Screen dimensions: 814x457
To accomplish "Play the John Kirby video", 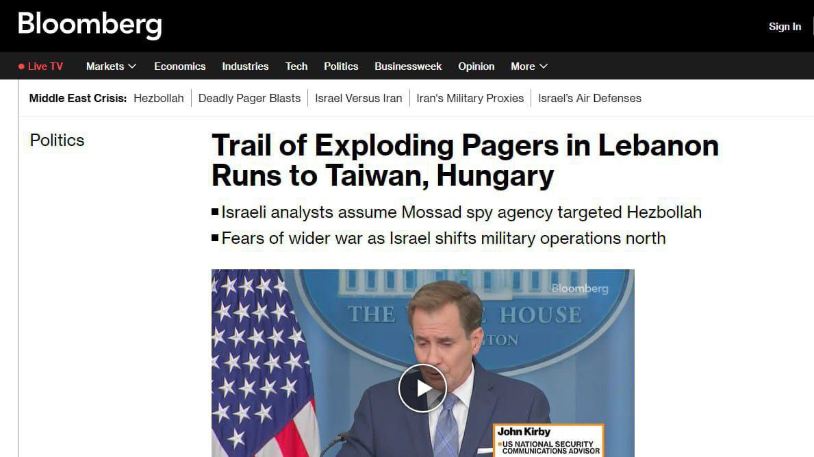I will (422, 388).
